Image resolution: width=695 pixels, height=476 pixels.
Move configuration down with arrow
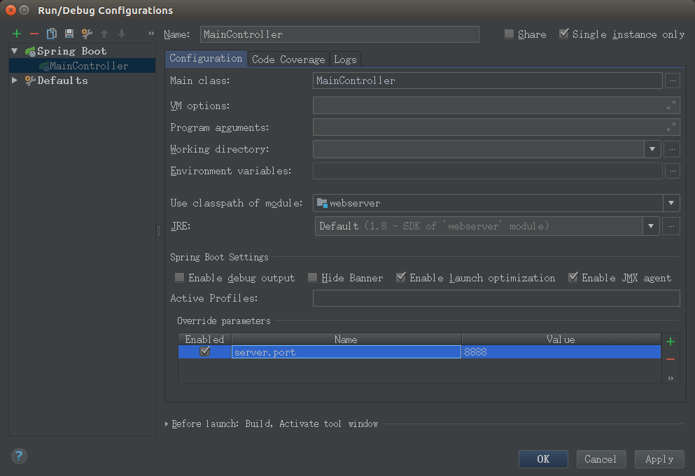click(x=122, y=34)
